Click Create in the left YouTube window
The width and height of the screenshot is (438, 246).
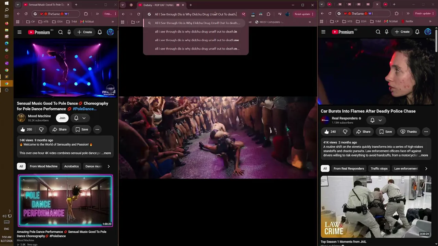(x=85, y=32)
